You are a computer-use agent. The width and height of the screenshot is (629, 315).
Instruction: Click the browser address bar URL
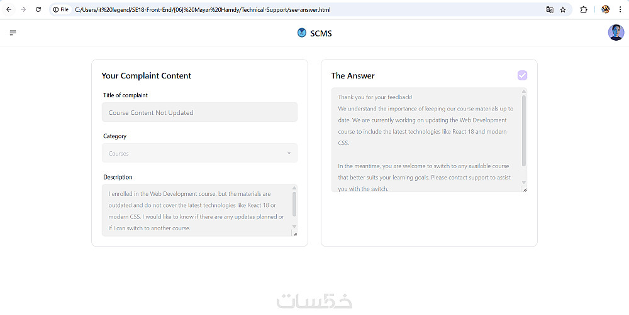[203, 9]
